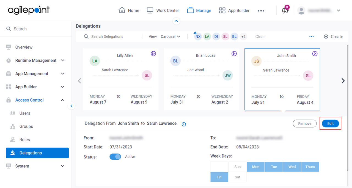
Task: Toggle the Tue week day
Action: click(274, 167)
